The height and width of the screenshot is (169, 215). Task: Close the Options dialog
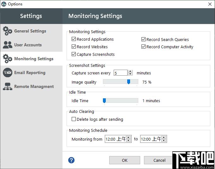coord(210,4)
